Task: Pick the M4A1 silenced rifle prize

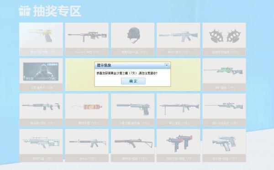Action: pos(179,39)
